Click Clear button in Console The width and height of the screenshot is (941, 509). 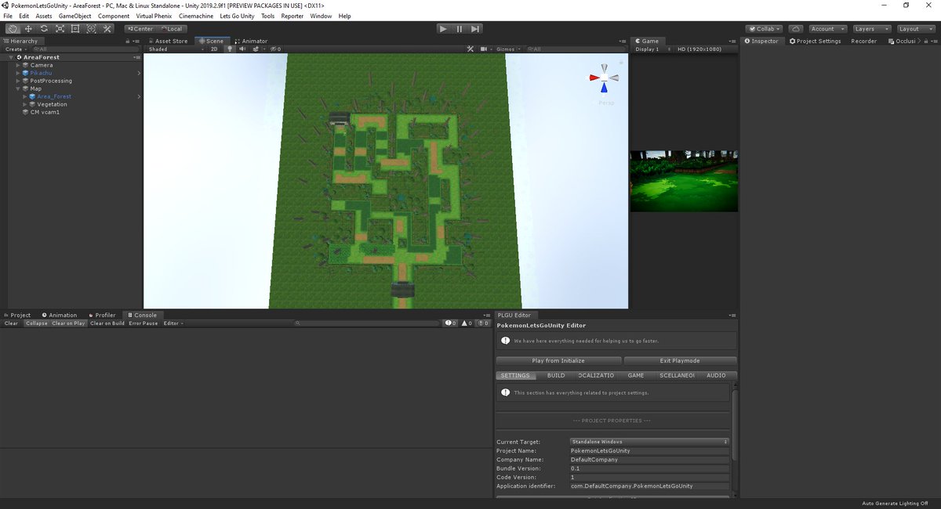click(12, 323)
